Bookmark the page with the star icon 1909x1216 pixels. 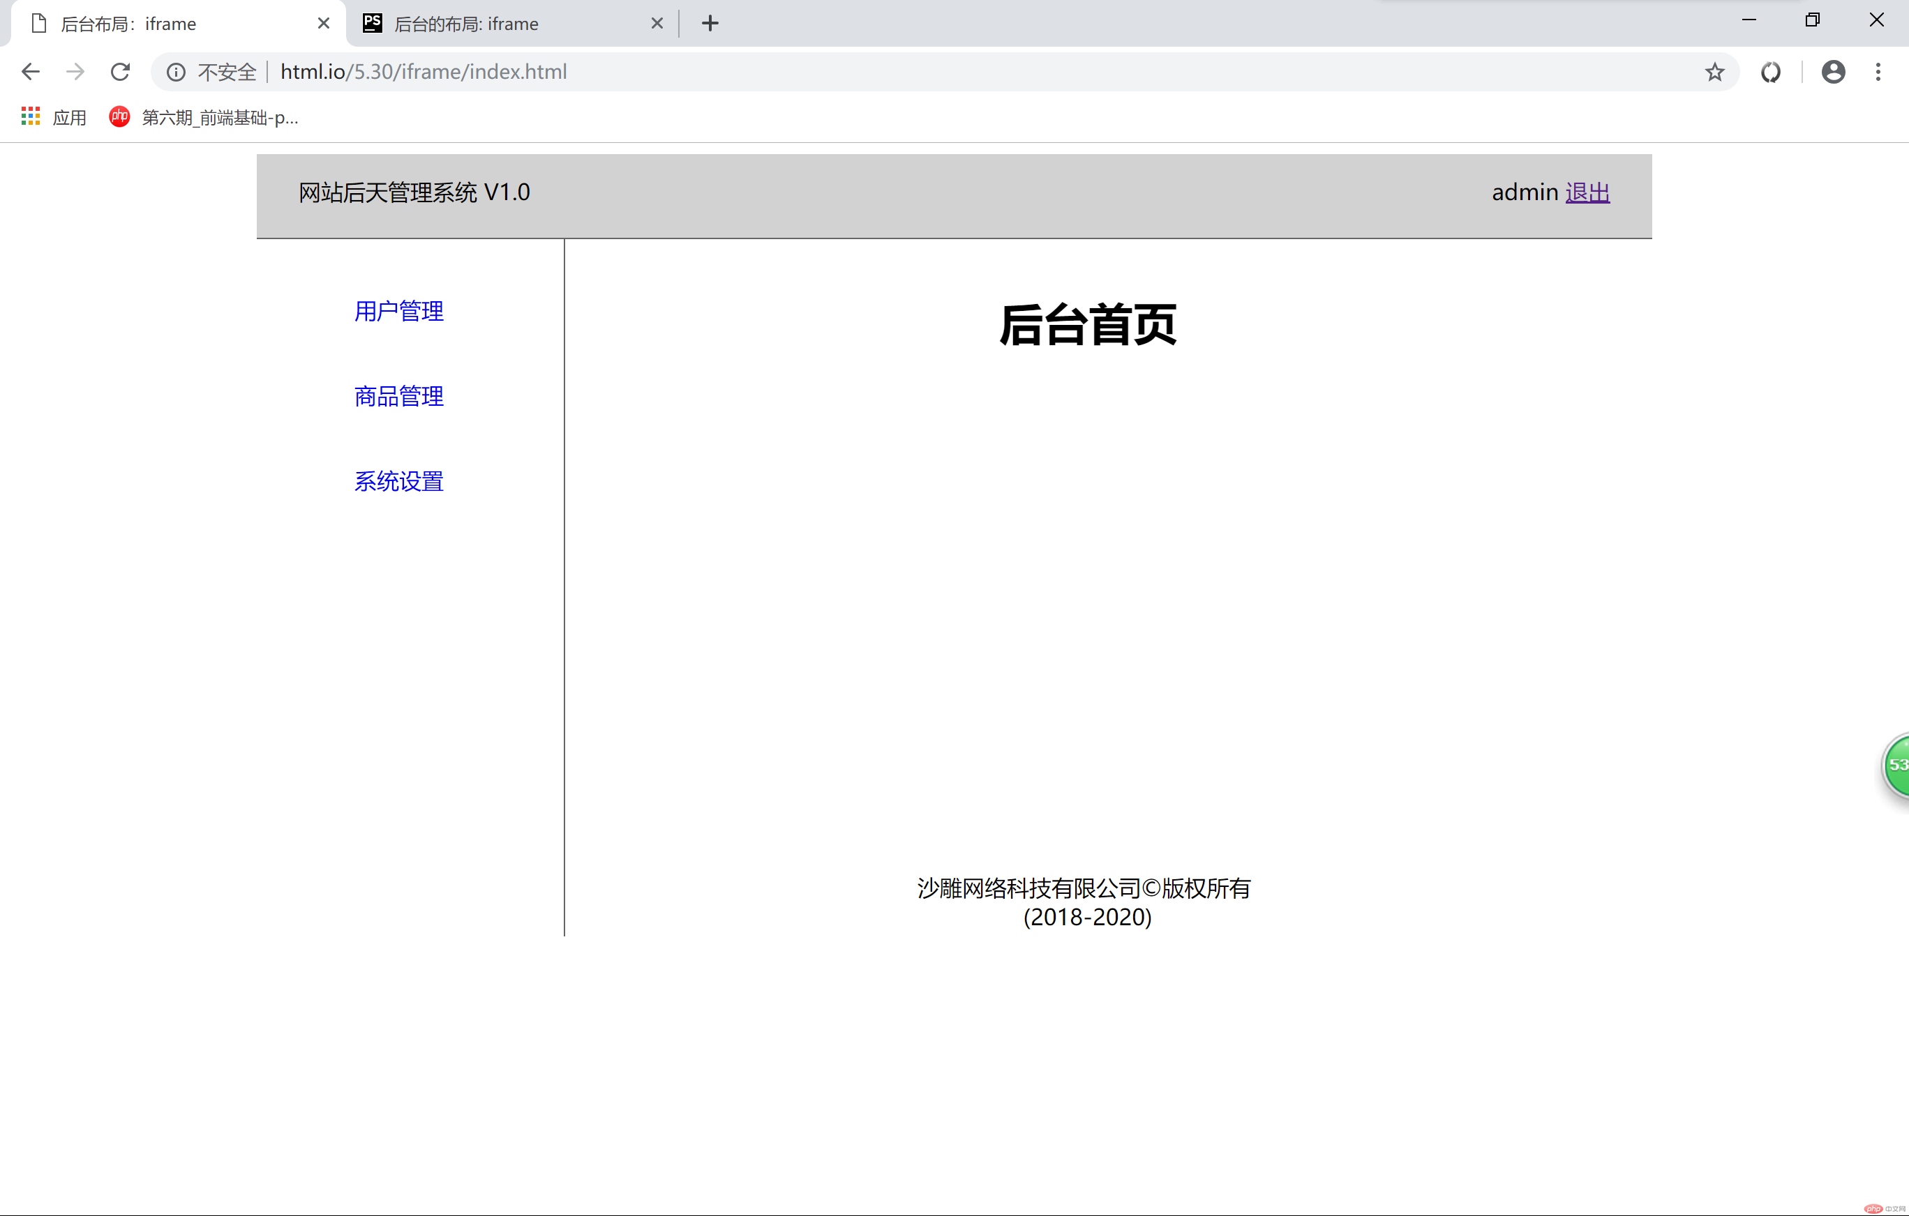pyautogui.click(x=1714, y=71)
